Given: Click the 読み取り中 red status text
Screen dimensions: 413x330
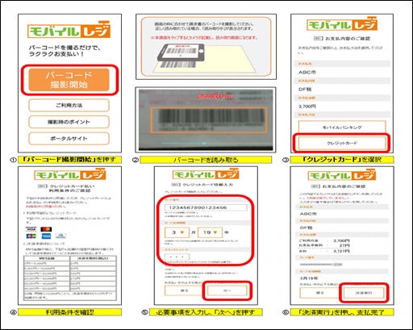Looking at the screenshot, I should click(x=217, y=97).
